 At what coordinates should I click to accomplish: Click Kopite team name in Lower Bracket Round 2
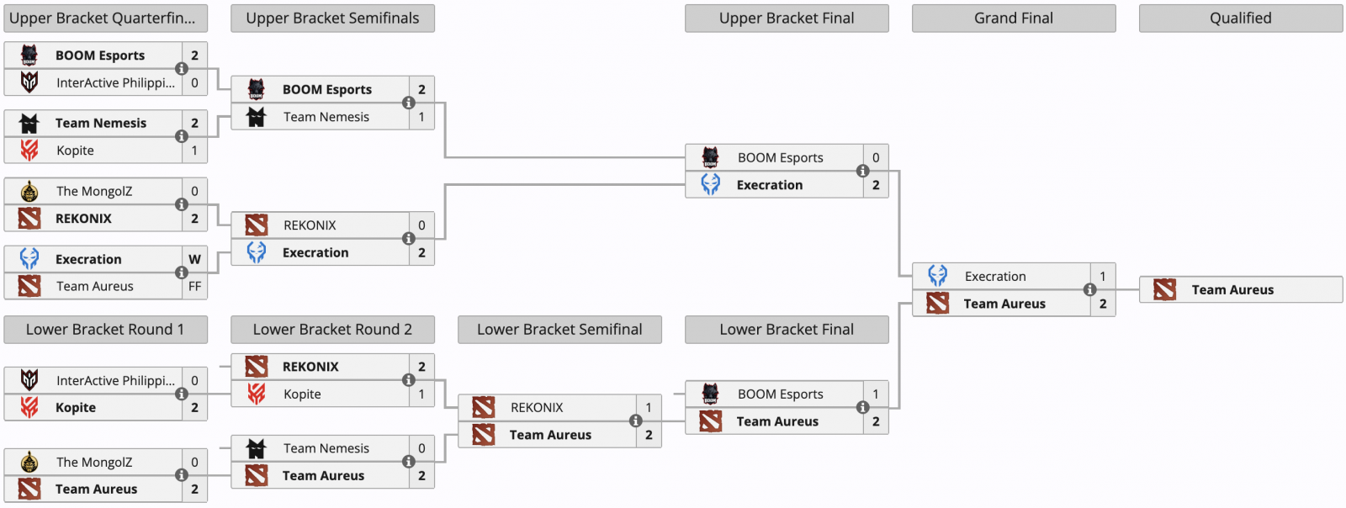(x=303, y=394)
